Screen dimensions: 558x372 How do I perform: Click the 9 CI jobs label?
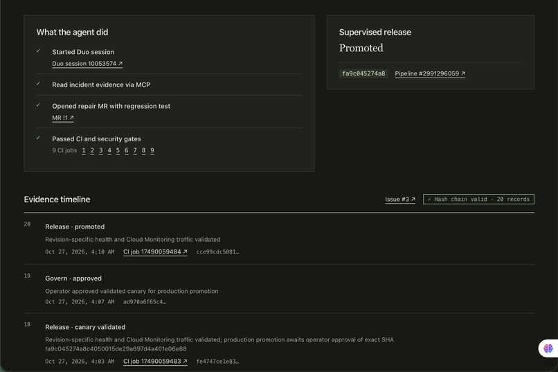(64, 150)
